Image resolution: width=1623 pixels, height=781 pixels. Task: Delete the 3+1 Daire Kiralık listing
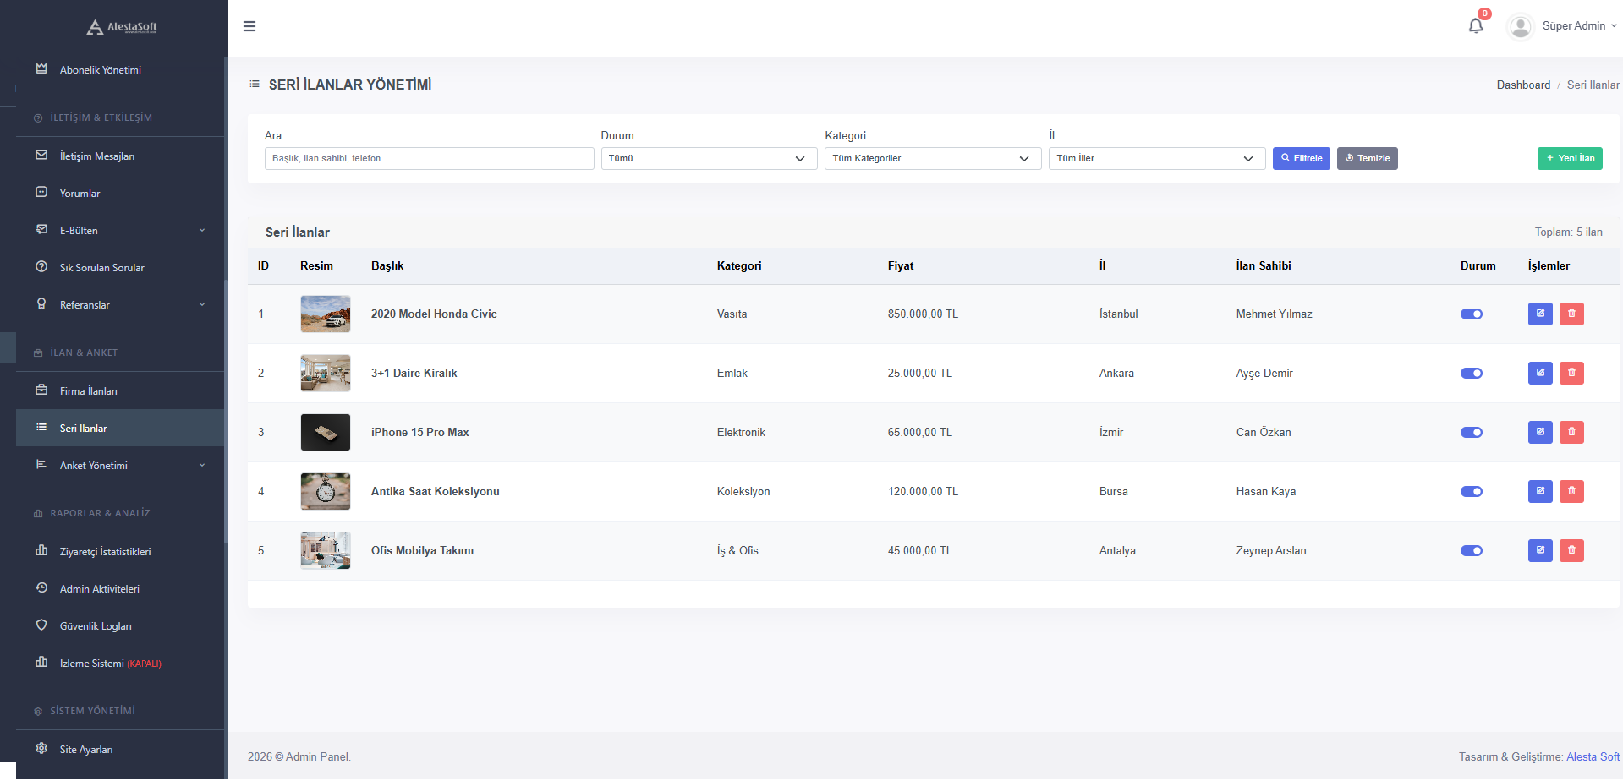point(1571,373)
